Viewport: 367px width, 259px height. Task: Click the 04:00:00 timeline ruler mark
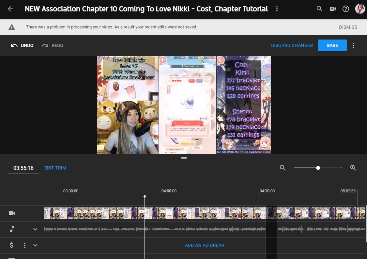[x=169, y=191]
